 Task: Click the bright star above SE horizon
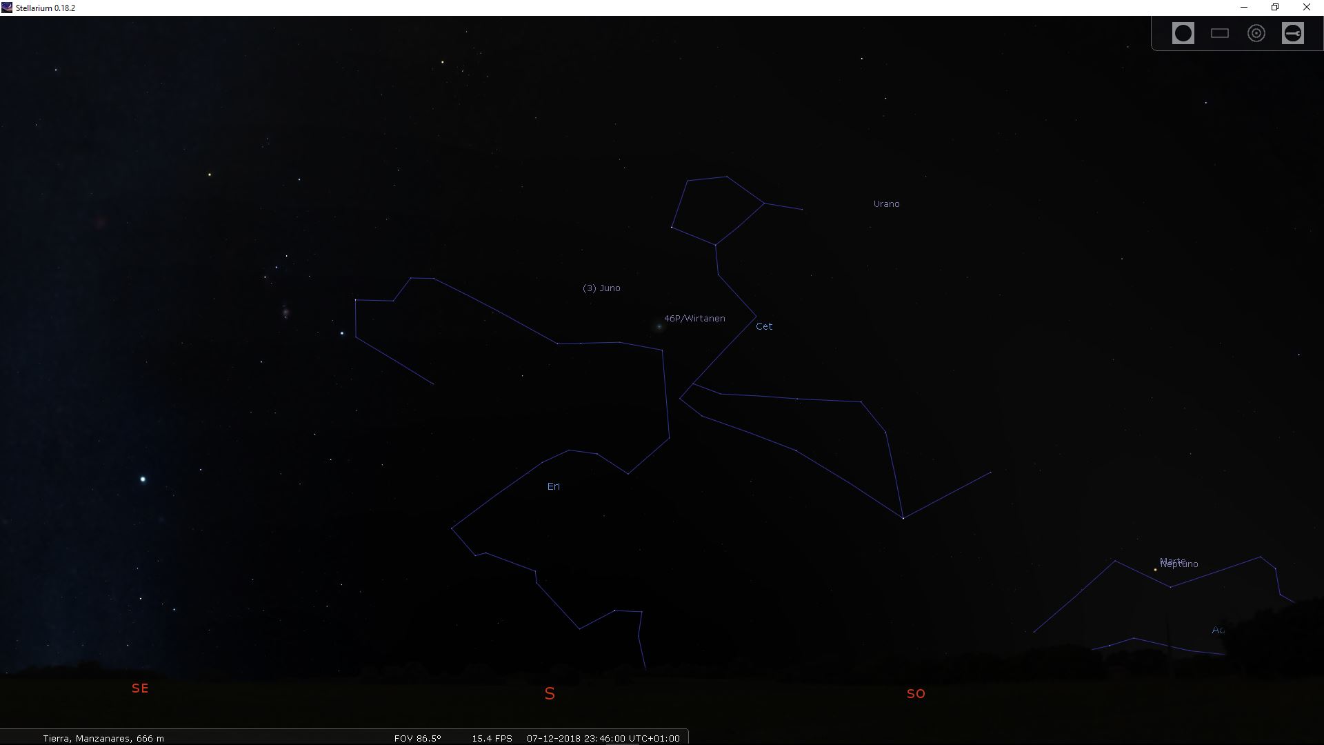coord(143,479)
